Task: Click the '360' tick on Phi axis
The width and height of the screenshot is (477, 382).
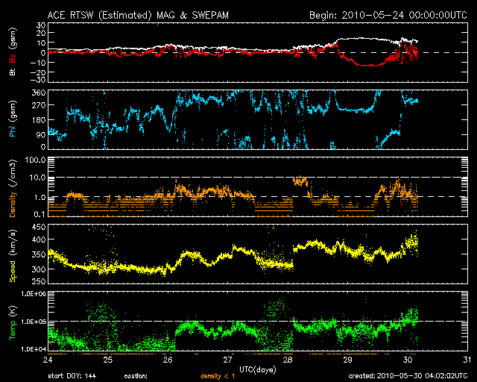Action: point(39,93)
